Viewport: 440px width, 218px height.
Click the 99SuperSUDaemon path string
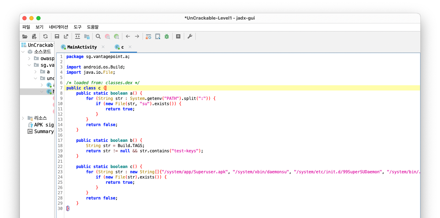point(338,172)
